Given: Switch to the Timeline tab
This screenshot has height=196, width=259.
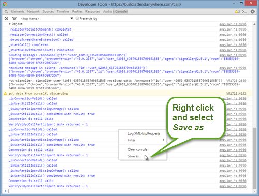Looking at the screenshot, I should [63, 11].
